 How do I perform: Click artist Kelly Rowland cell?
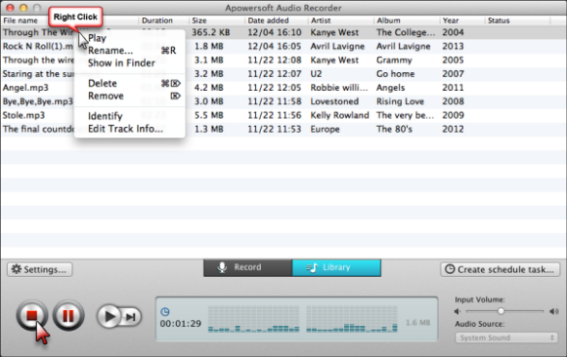coord(339,115)
